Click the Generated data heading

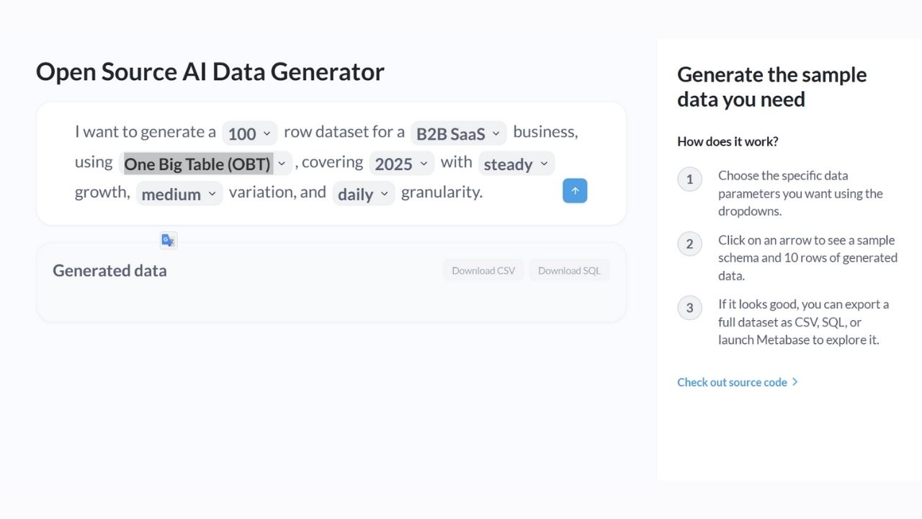point(109,270)
